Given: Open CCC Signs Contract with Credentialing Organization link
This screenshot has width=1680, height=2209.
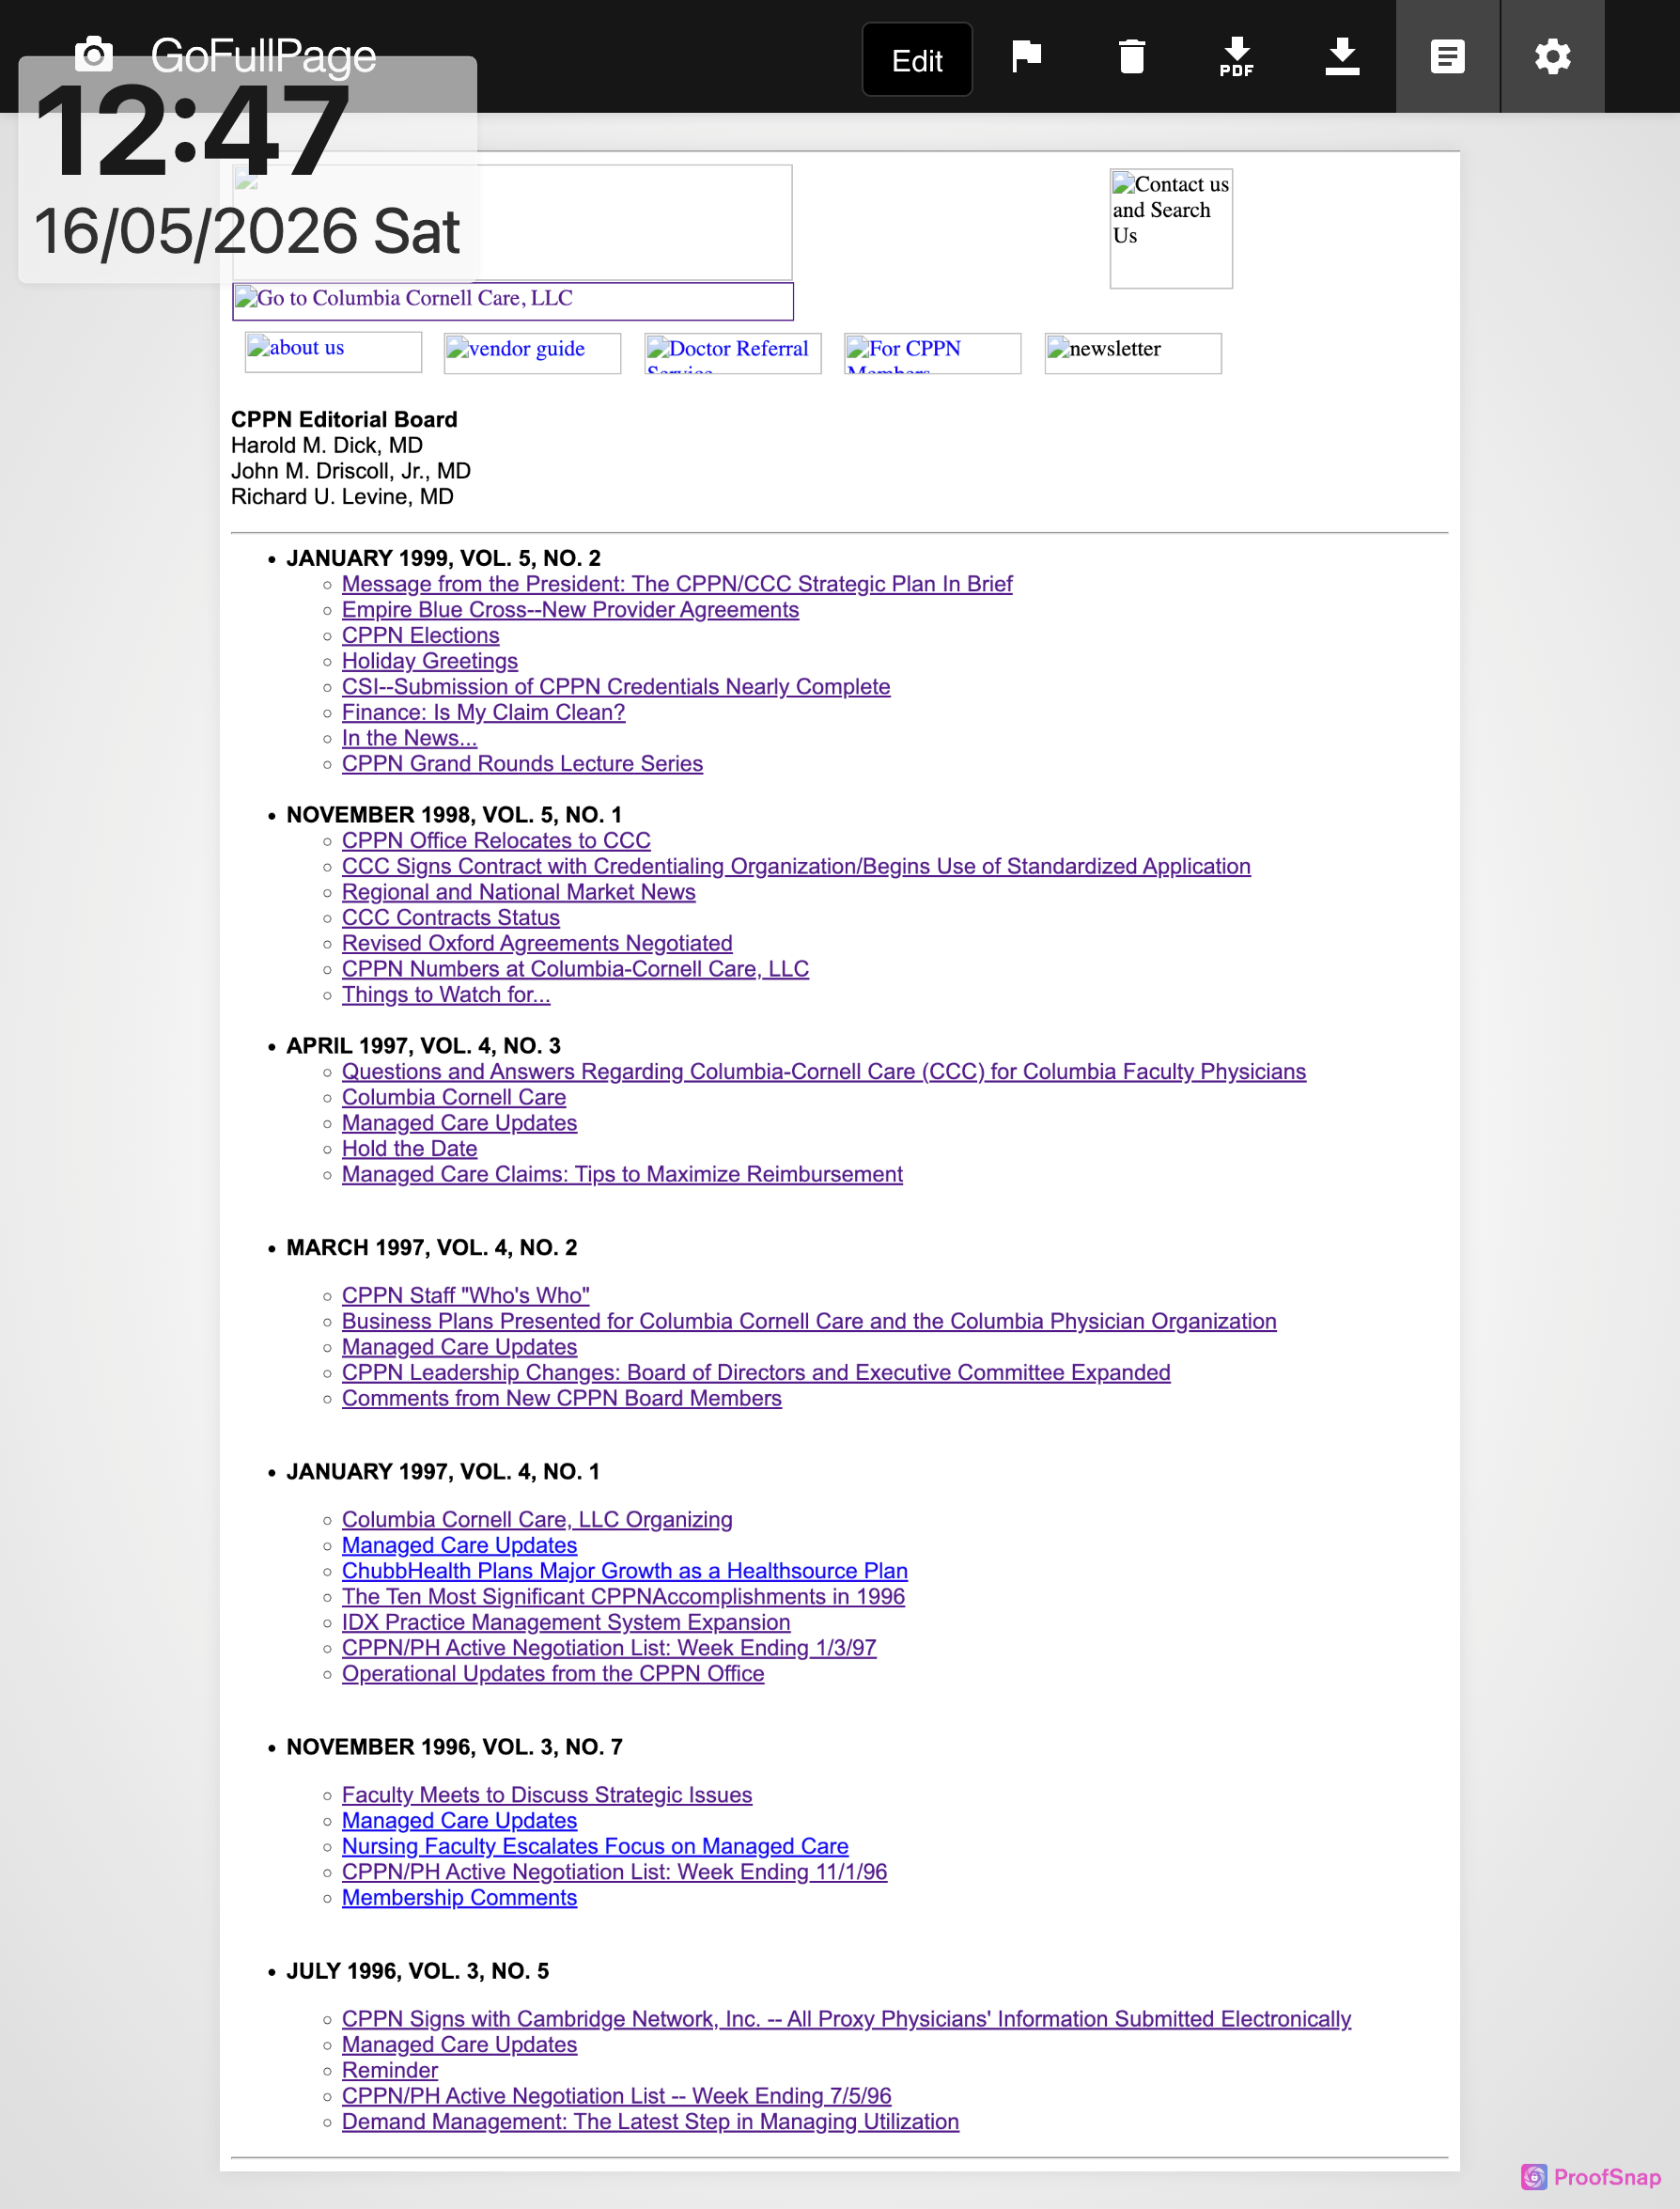Looking at the screenshot, I should tap(796, 867).
